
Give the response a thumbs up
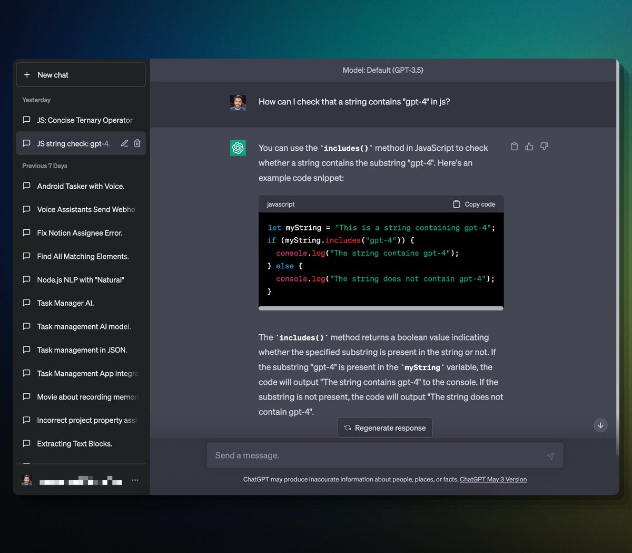[529, 146]
